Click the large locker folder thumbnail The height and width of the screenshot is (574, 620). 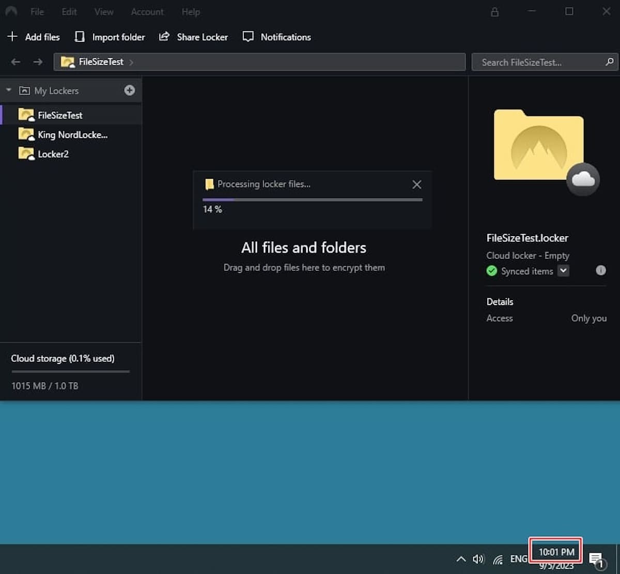pos(539,145)
